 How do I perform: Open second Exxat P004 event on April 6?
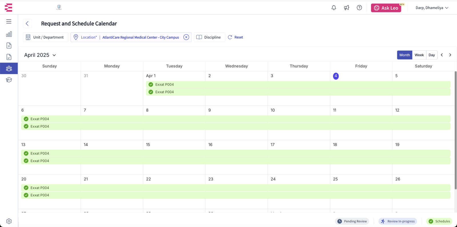click(x=236, y=126)
